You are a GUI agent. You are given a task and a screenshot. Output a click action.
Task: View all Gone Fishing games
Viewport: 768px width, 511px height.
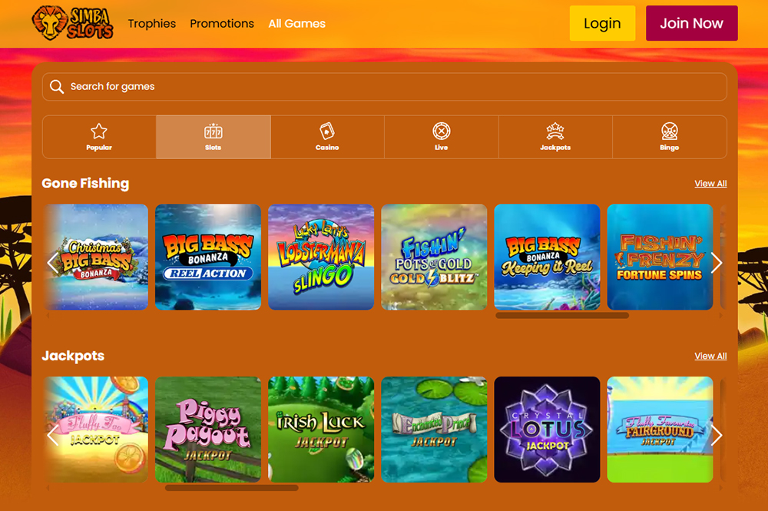710,184
